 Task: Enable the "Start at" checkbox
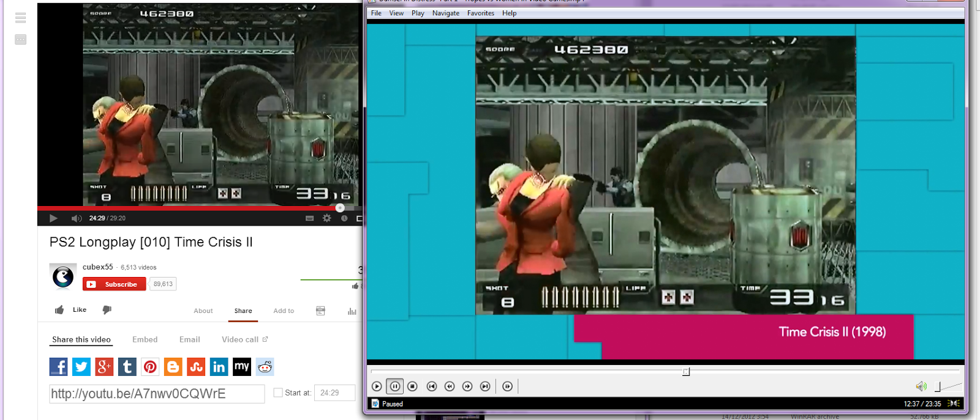pyautogui.click(x=278, y=393)
